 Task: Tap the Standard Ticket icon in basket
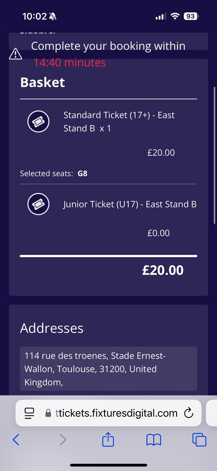(x=38, y=121)
